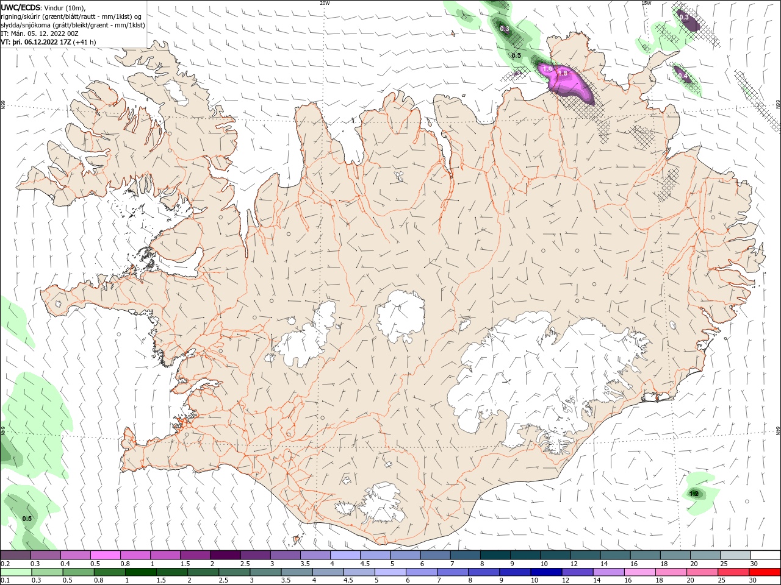Click the darkest purple swatch above 2 in upper legend
Viewport: 781px width, 585px height.
point(225,555)
